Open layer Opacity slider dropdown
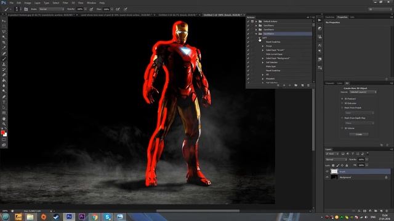The image size is (394, 221). 367,160
